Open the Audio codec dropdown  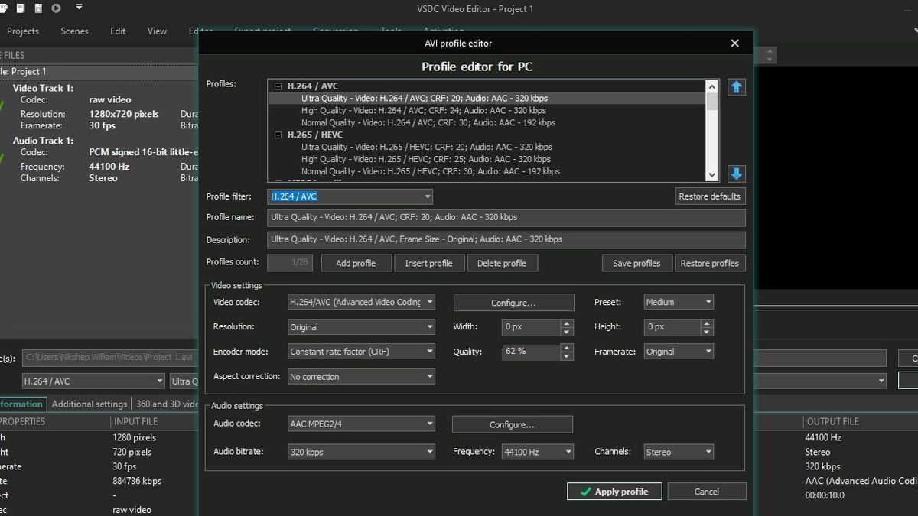coord(429,423)
